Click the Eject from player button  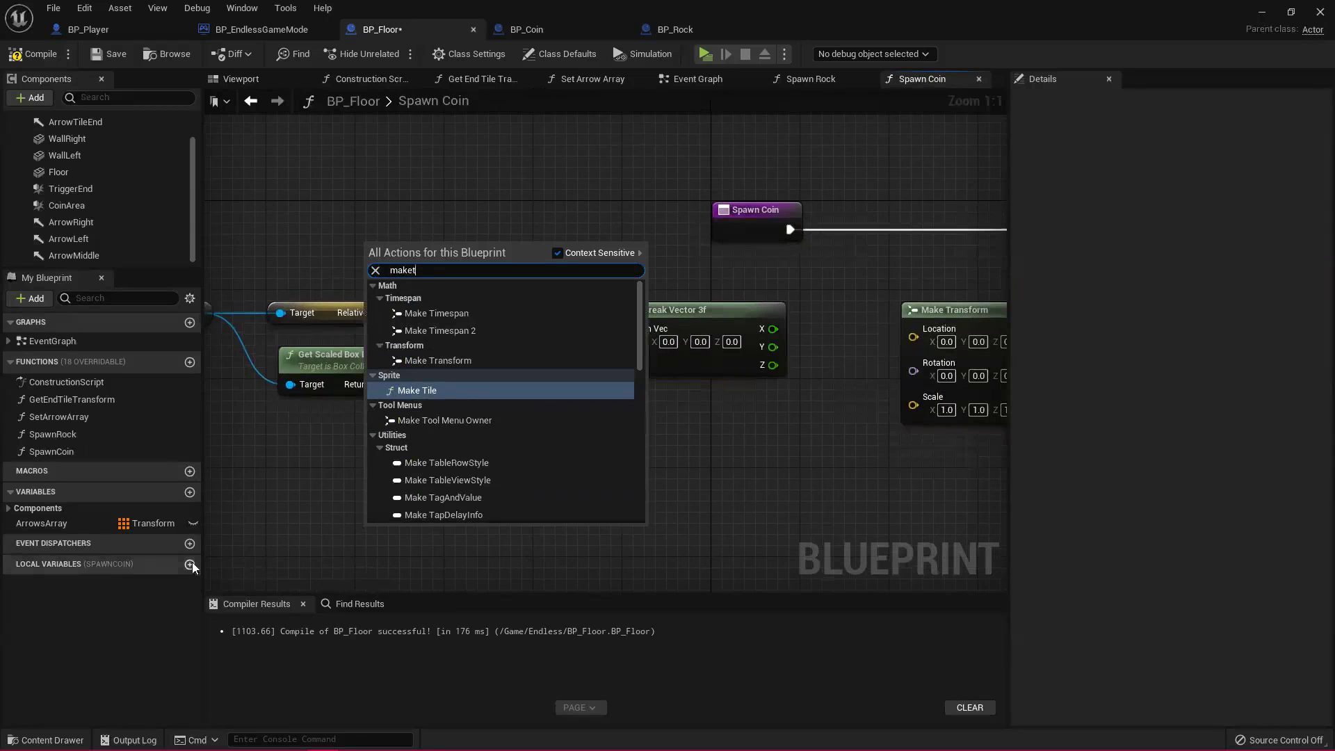click(x=764, y=54)
